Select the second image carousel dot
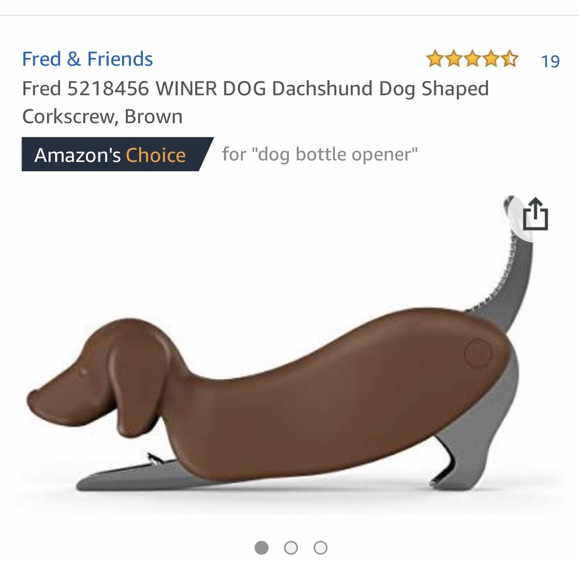 291,547
